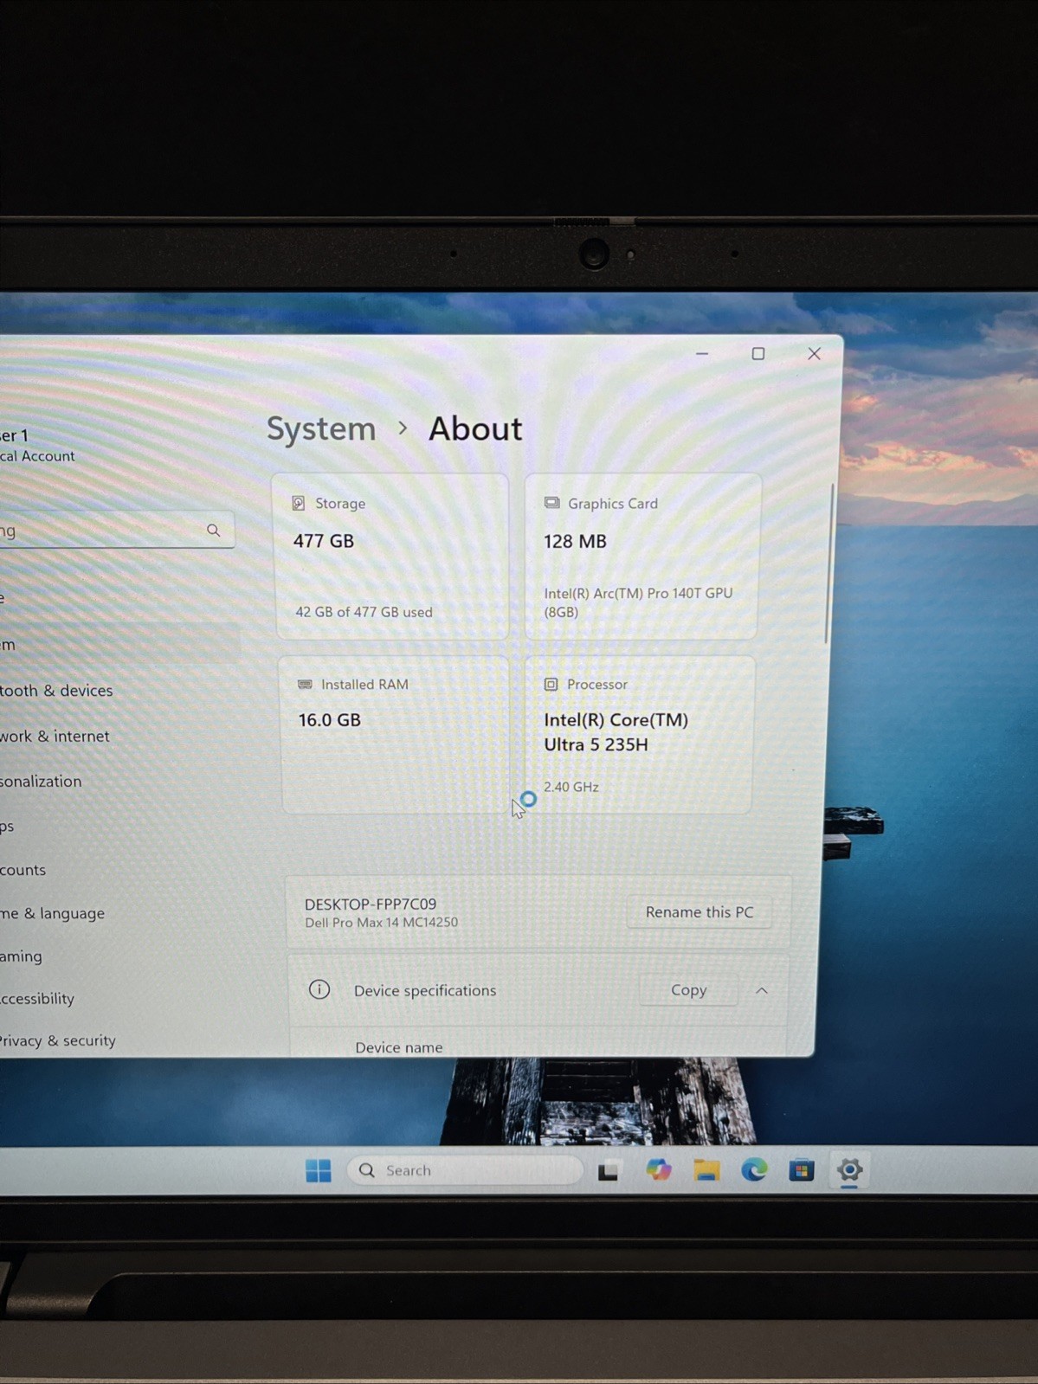Click DESKTOP-FPP7C09 computer name
The width and height of the screenshot is (1038, 1384).
371,904
